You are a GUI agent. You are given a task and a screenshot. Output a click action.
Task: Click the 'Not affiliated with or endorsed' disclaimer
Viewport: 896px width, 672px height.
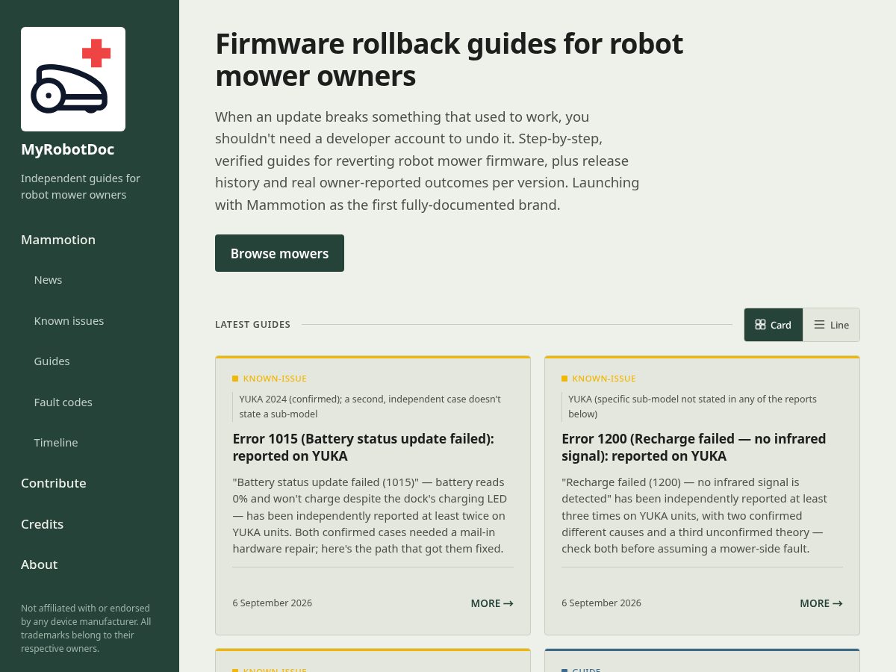[86, 629]
